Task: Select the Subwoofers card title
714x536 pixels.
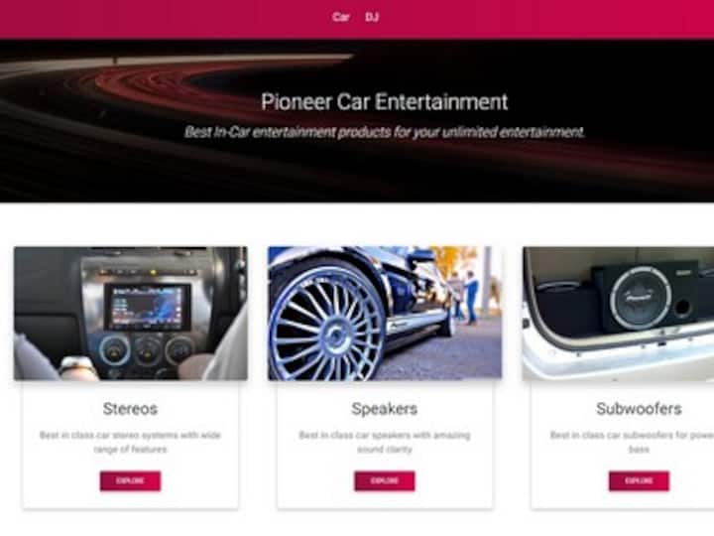Action: (x=639, y=409)
